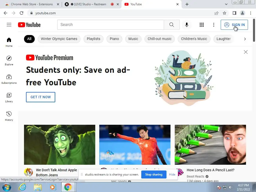Viewport: 256px width, 192px height.
Task: Click the youtube.com address bar
Action: click(121, 13)
